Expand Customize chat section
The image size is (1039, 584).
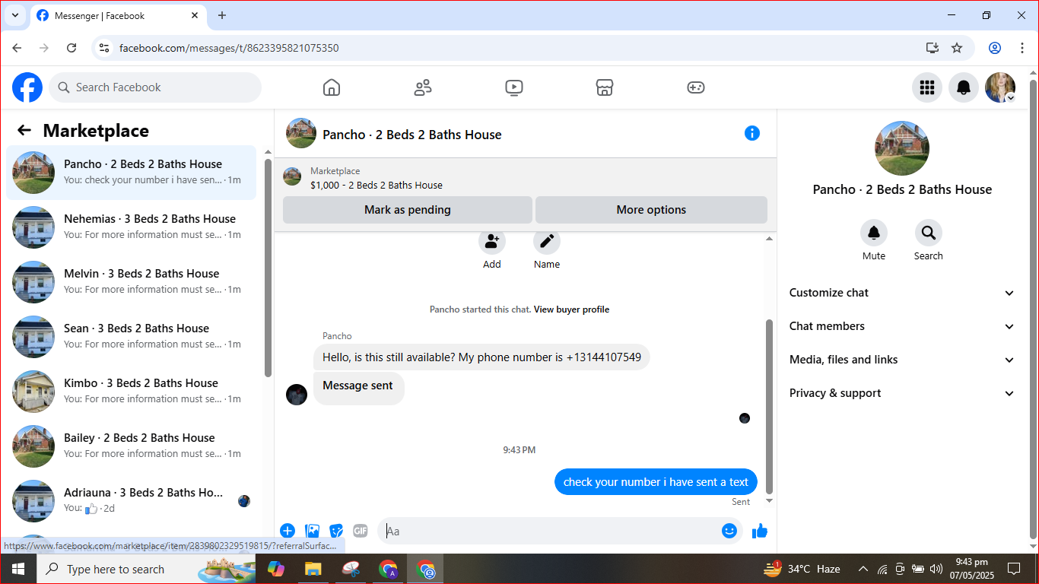click(902, 293)
